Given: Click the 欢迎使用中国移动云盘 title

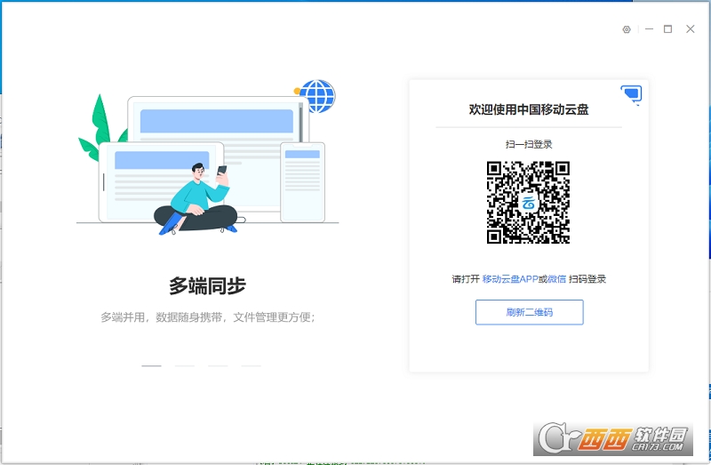Looking at the screenshot, I should [x=529, y=109].
